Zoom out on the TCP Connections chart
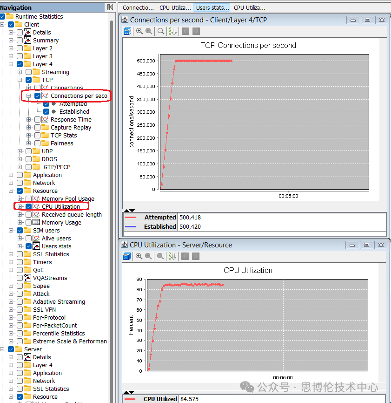391x403 pixels. point(149,31)
